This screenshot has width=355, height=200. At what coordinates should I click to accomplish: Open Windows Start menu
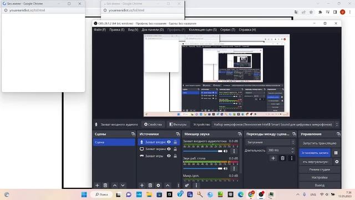(84, 194)
